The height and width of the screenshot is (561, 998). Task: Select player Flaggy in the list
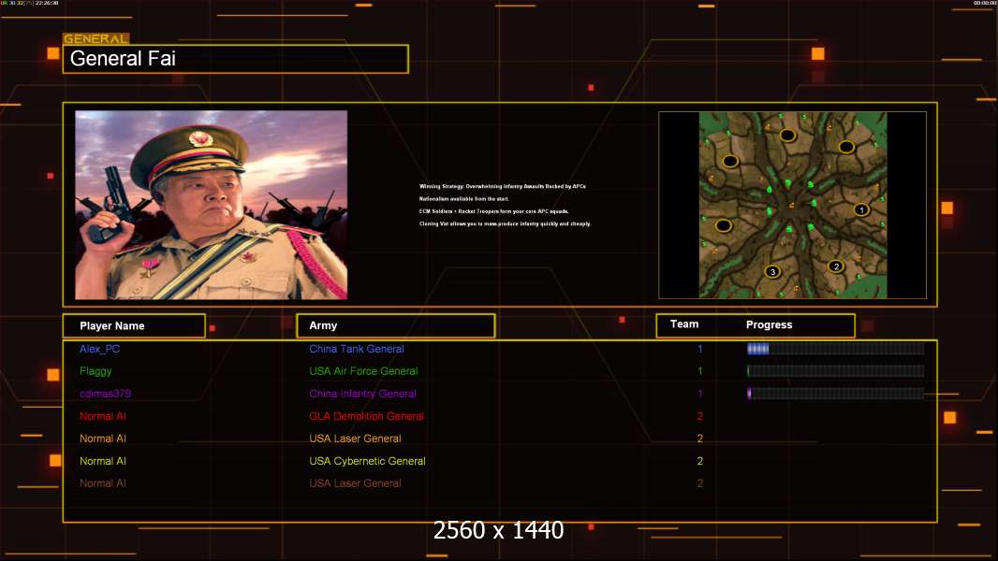tap(95, 371)
